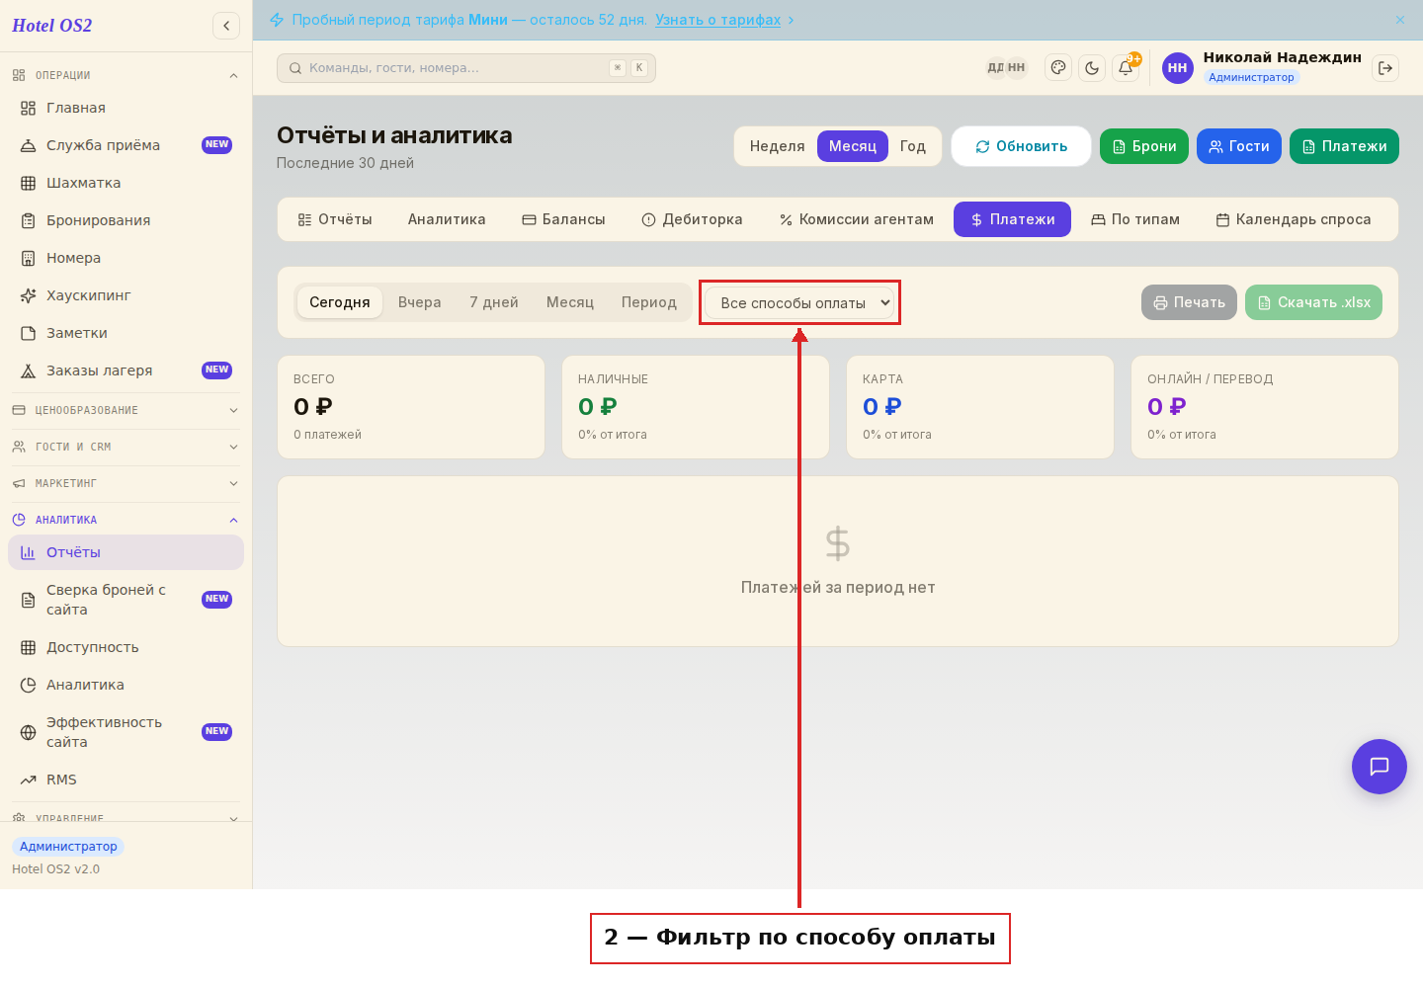Open the notifications bell
This screenshot has width=1423, height=987.
pos(1126,68)
